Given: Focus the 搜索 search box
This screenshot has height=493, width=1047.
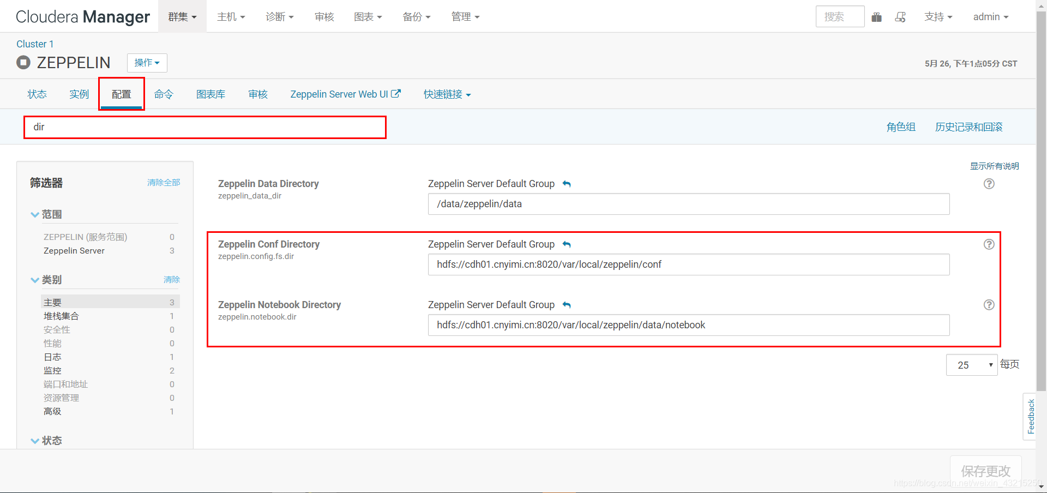Looking at the screenshot, I should click(840, 17).
